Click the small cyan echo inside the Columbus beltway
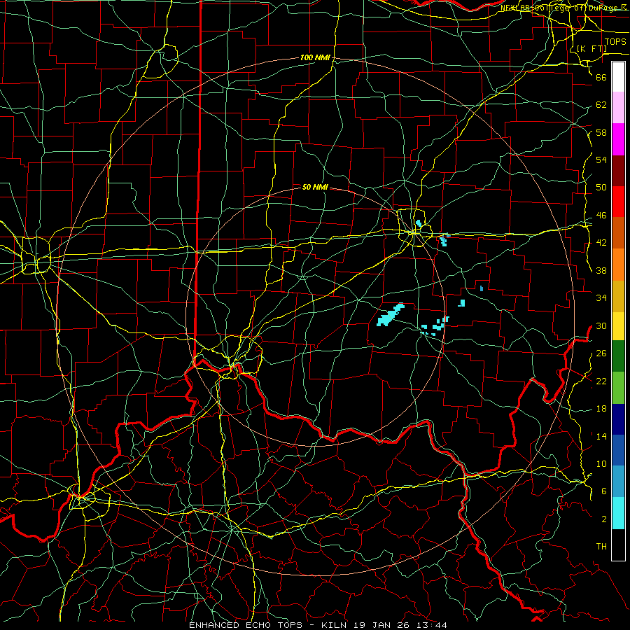 click(x=419, y=223)
